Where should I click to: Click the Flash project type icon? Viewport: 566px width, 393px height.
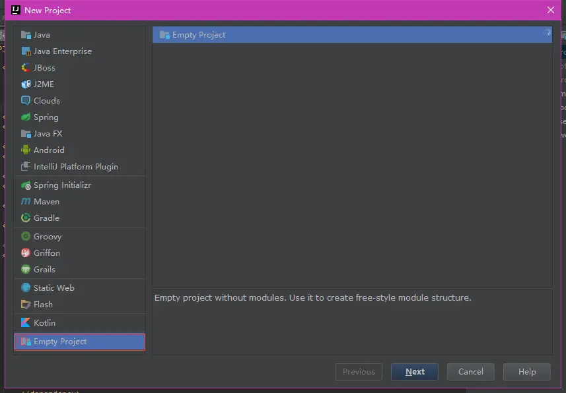click(26, 304)
